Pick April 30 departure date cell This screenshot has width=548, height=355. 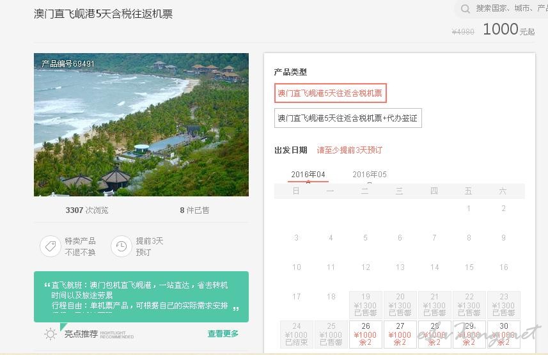pyautogui.click(x=504, y=334)
